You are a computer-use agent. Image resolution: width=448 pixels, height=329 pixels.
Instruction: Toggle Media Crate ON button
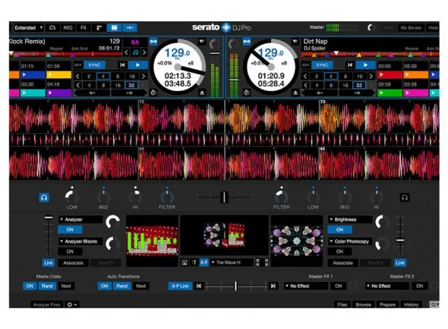coord(30,286)
